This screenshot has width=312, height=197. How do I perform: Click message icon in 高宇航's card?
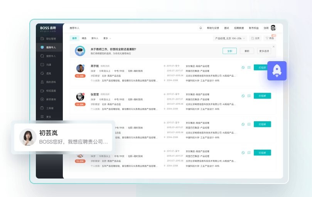click(249, 67)
